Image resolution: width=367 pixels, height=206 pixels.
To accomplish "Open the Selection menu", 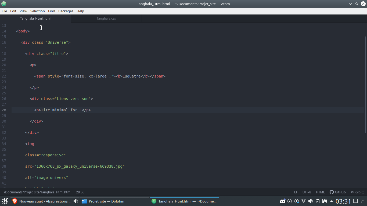I will pyautogui.click(x=37, y=11).
